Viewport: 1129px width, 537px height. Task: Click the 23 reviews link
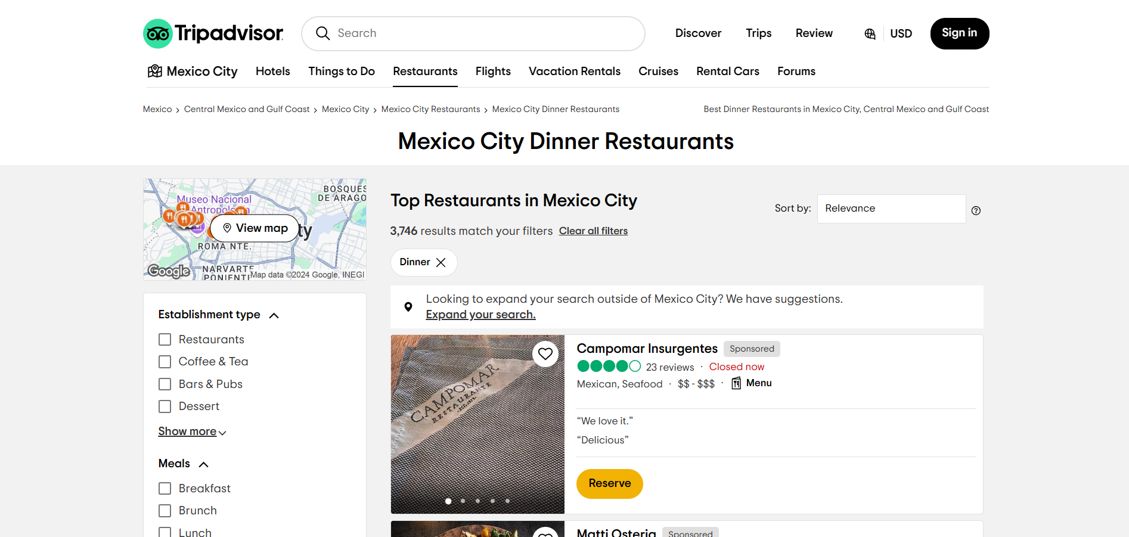[x=670, y=367]
